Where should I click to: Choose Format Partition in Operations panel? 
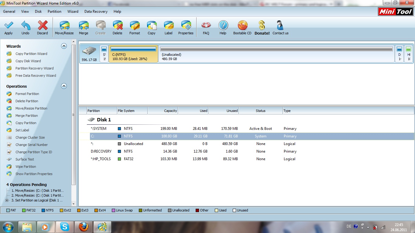[27, 94]
